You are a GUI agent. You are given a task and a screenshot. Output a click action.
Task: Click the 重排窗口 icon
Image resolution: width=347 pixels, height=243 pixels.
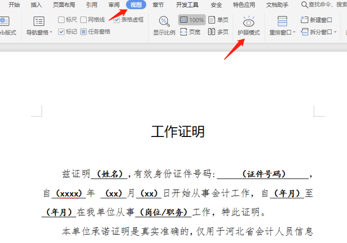point(282,21)
